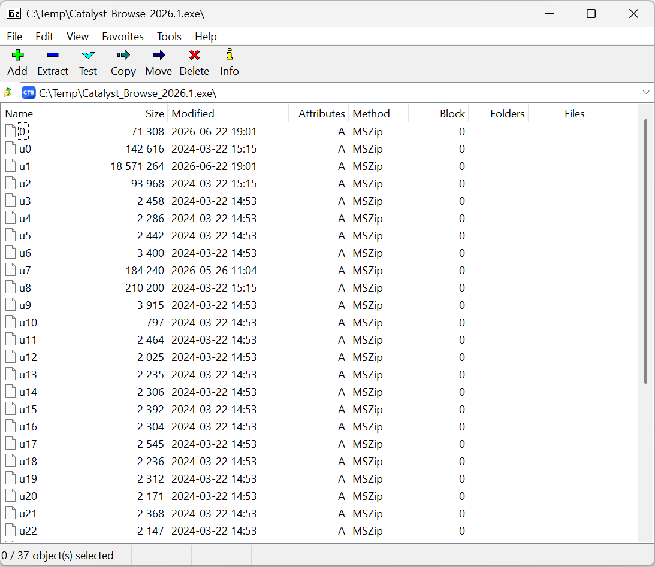The image size is (655, 567).
Task: Select file icon of row u12
Action: [10, 357]
